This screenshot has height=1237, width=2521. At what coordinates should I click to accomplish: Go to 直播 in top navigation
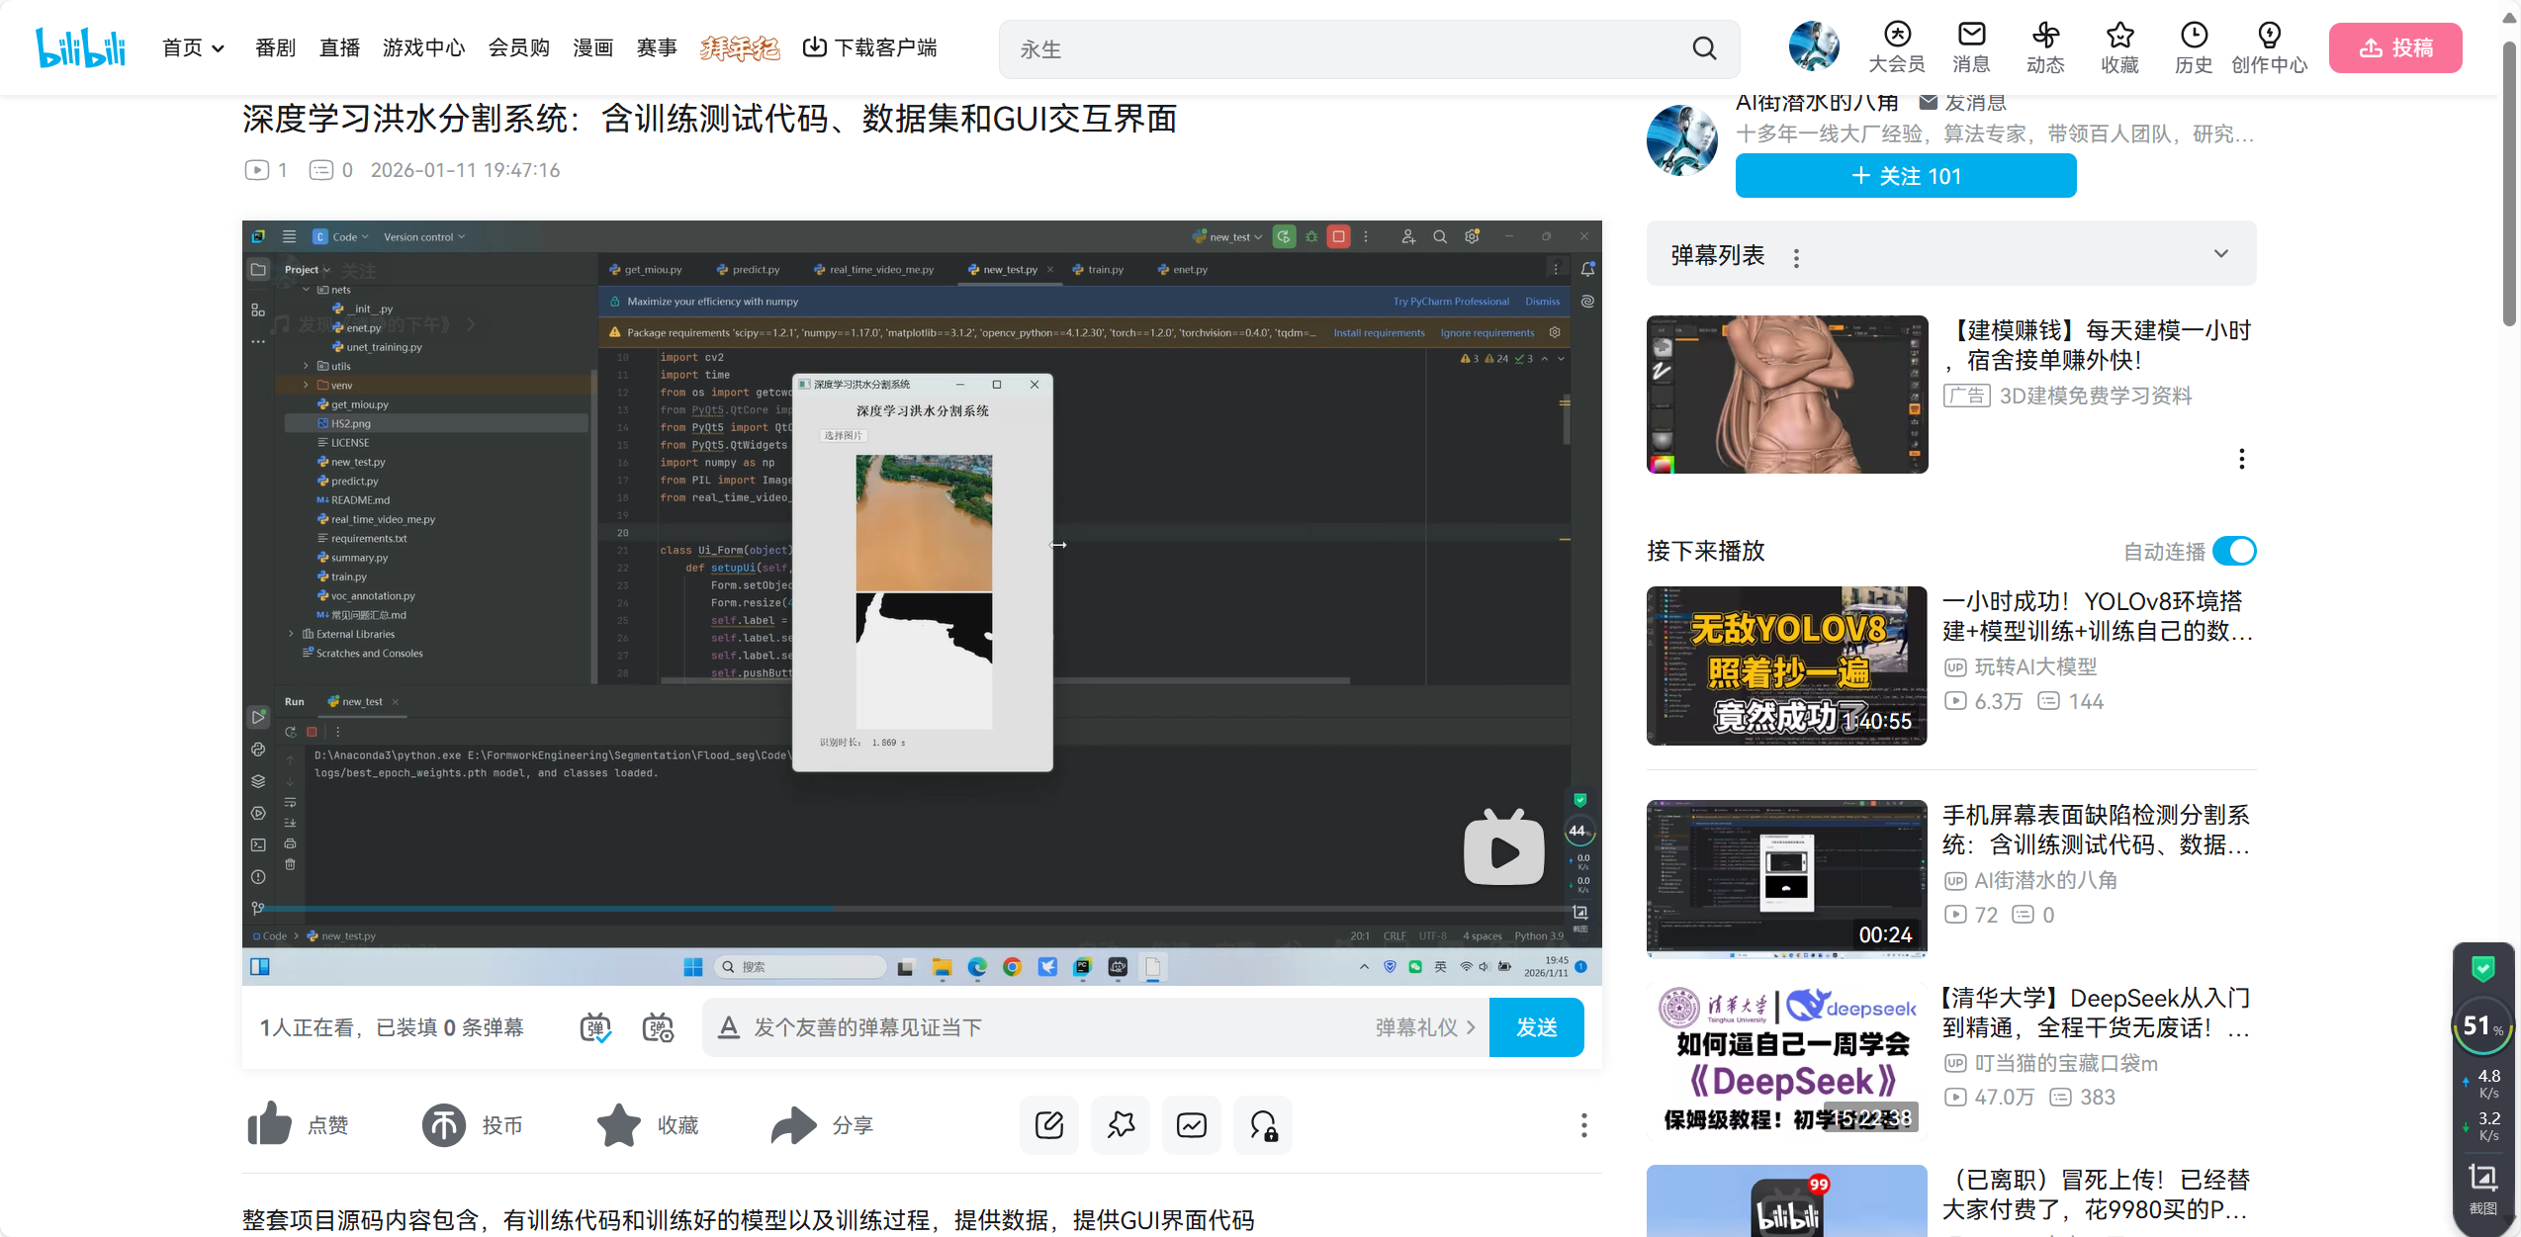(x=339, y=47)
